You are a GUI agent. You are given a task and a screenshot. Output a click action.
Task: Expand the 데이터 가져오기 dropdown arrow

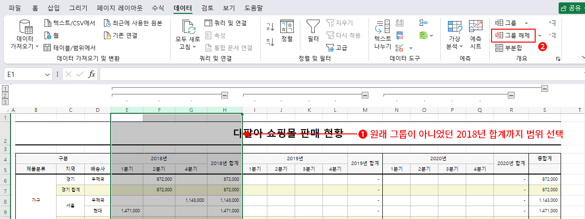(37, 46)
